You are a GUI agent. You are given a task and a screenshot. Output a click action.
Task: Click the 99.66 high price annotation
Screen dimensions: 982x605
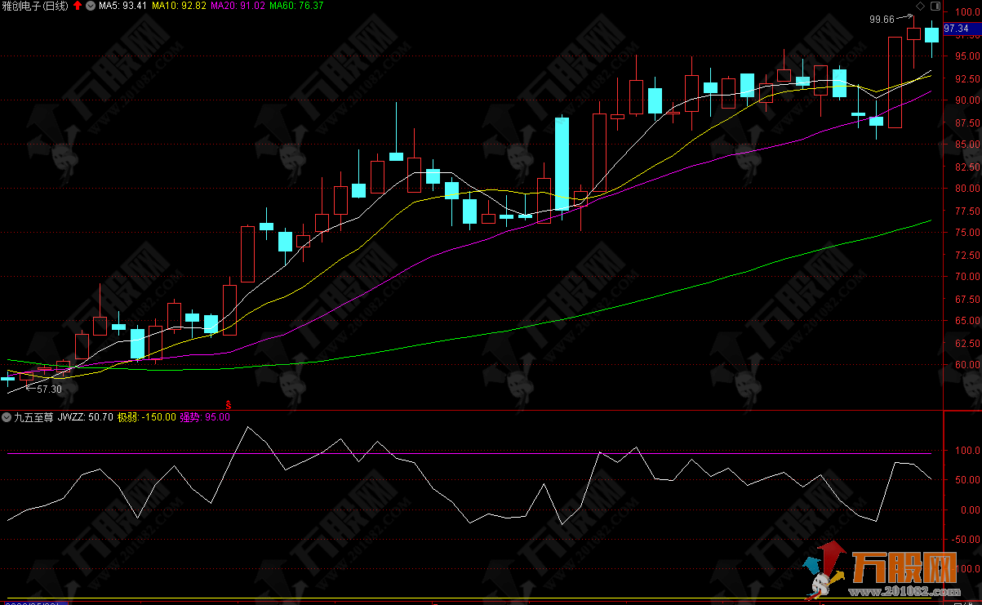(x=882, y=19)
